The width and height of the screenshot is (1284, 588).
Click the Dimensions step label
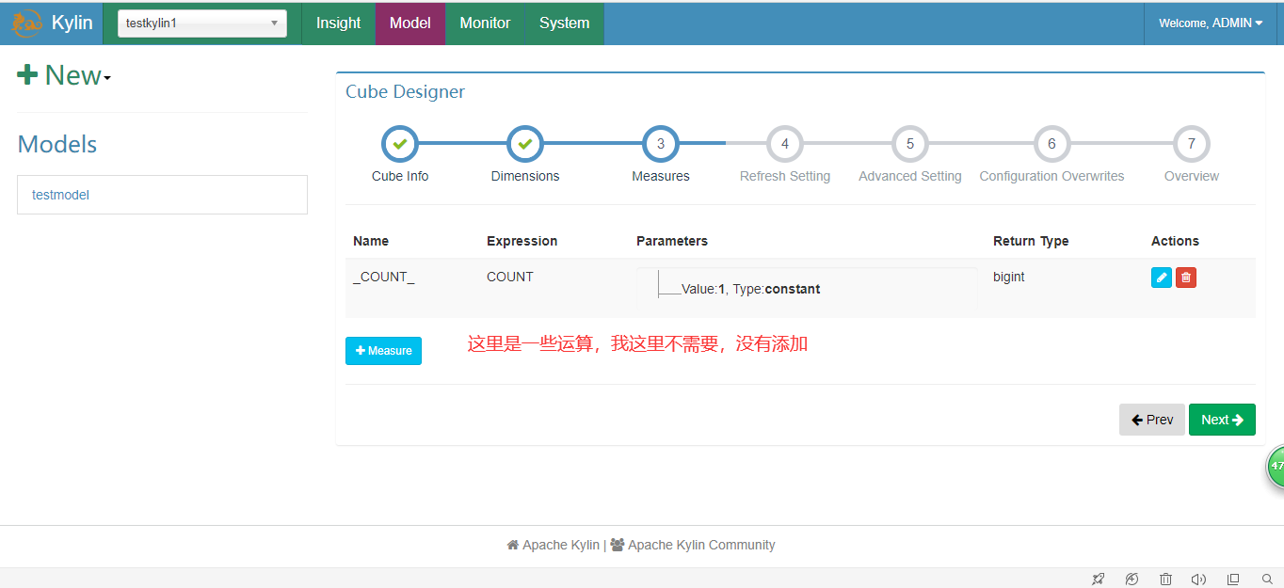click(x=525, y=176)
